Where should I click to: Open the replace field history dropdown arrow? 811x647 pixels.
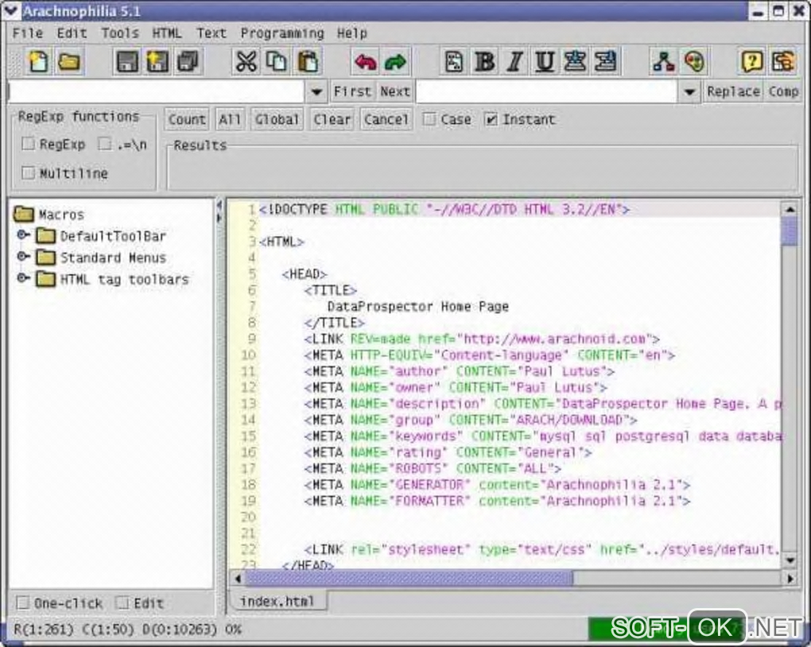[x=689, y=92]
